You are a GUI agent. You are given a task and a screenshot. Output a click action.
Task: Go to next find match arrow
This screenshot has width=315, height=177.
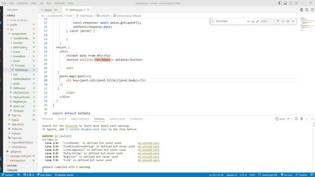(283, 21)
